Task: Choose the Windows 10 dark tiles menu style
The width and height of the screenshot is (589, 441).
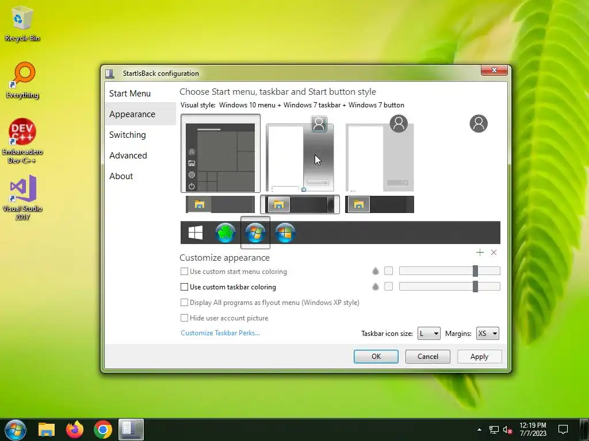Action: [x=220, y=153]
